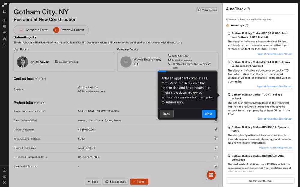This screenshot has height=187, width=300.
Task: Open the payments dollar icon in the sidebar
Action: tap(4, 45)
